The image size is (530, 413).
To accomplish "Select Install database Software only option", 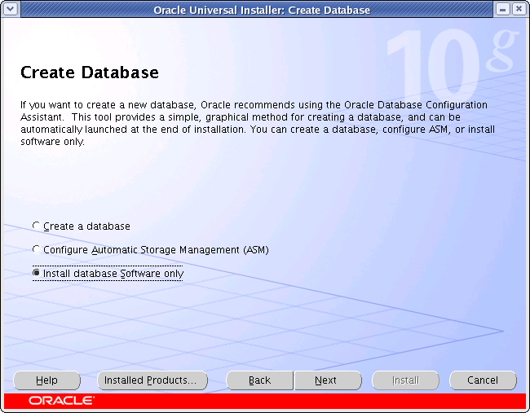I will click(108, 273).
